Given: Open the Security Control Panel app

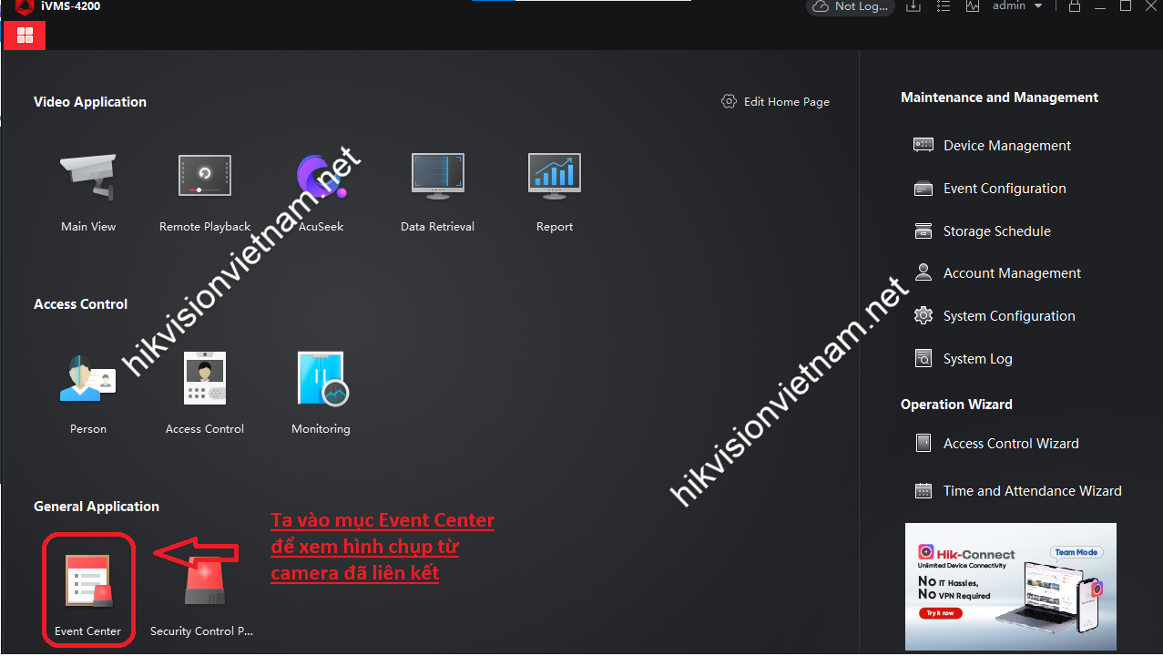Looking at the screenshot, I should click(204, 583).
